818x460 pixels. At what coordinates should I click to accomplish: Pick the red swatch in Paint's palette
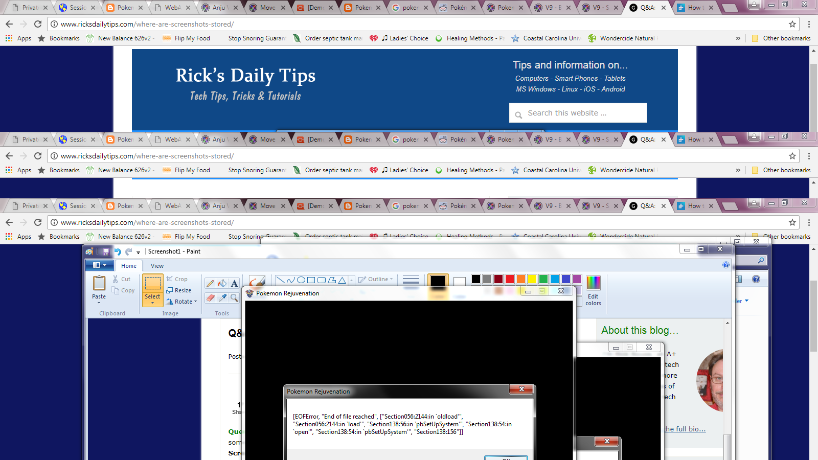510,279
